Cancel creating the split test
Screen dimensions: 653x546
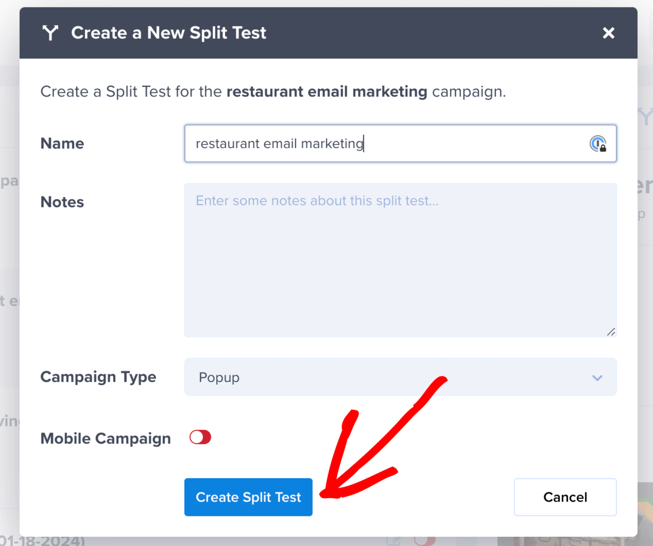[565, 497]
